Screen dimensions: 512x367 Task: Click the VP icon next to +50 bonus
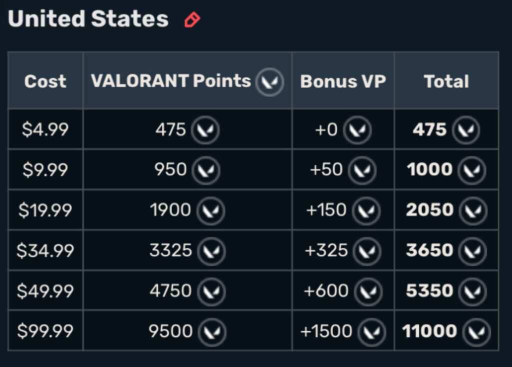click(x=362, y=170)
